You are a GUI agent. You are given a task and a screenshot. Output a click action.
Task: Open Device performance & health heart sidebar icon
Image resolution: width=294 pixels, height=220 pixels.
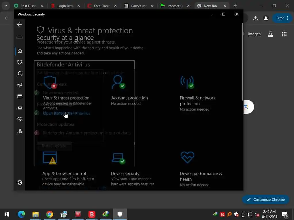pos(20,119)
